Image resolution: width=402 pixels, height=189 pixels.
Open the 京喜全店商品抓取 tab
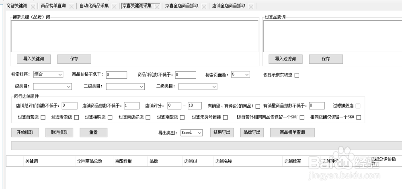[x=182, y=6]
